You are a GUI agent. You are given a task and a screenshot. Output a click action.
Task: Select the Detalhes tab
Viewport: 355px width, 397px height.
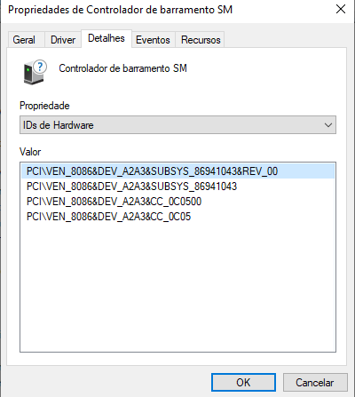click(106, 38)
